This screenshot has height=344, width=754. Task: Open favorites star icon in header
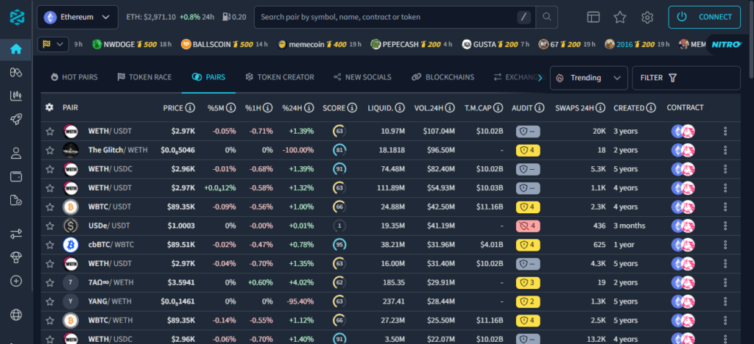[x=620, y=17]
